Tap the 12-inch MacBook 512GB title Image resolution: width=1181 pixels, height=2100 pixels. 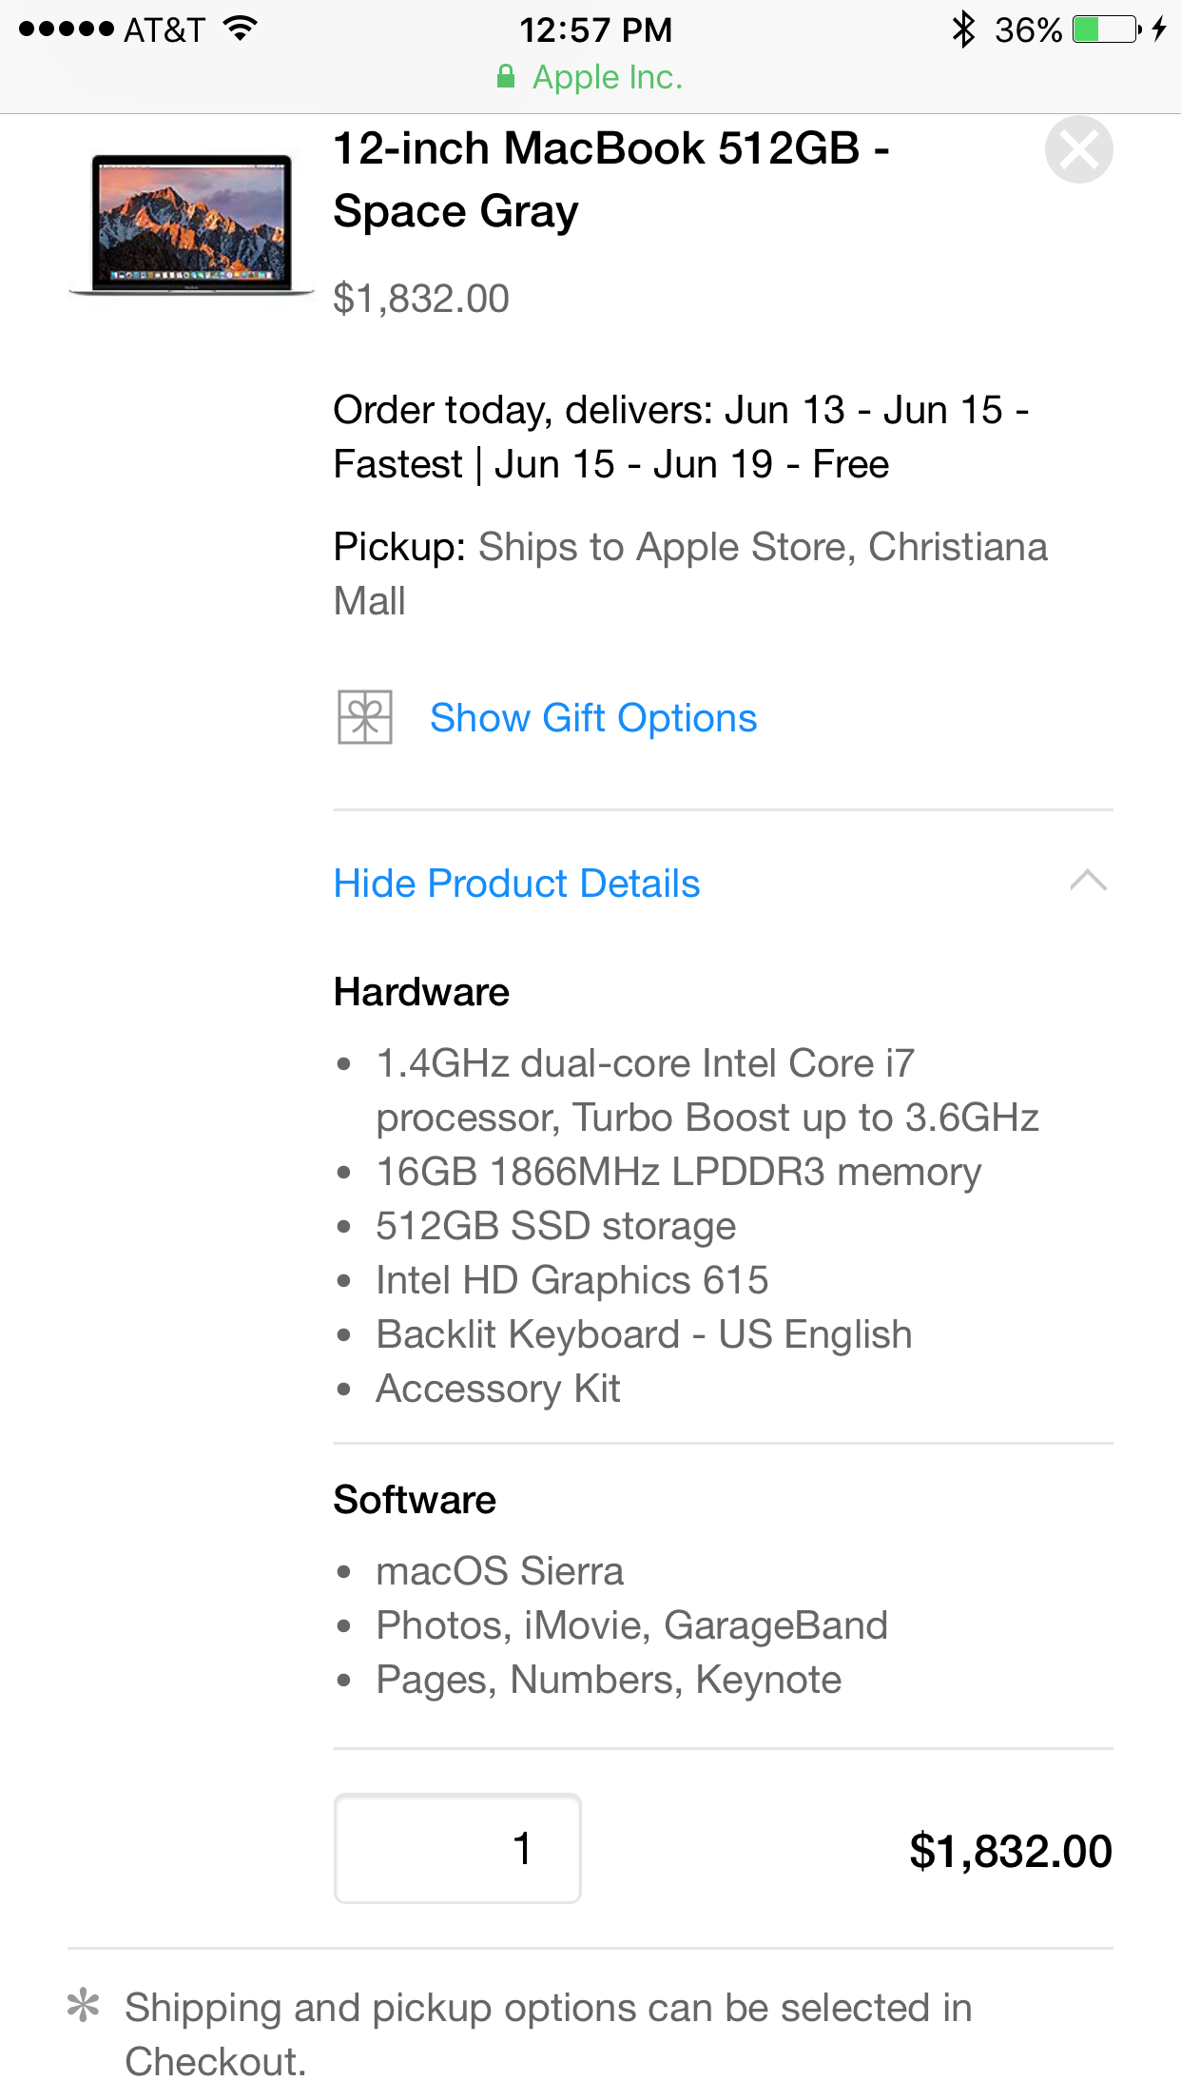pos(610,180)
